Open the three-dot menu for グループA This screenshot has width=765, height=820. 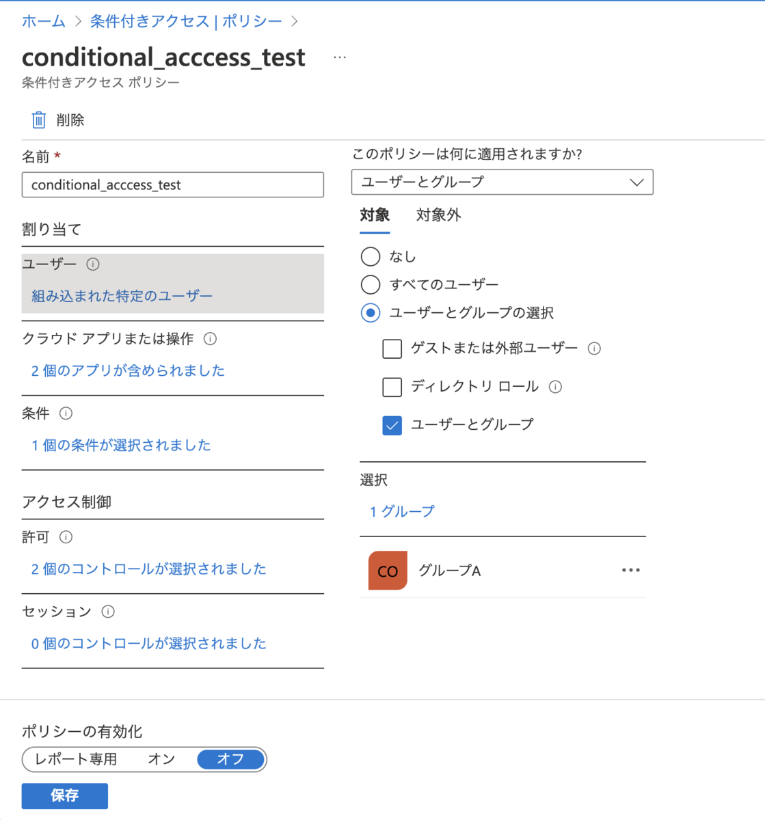(x=631, y=570)
